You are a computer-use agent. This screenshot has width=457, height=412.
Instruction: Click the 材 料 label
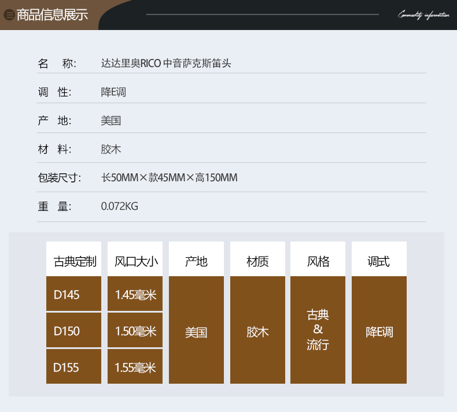pos(54,149)
